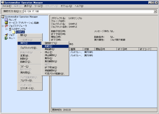The height and width of the screenshot is (114, 159).
Task: Click the IJOBサンプル project icon
Action: (10, 29)
